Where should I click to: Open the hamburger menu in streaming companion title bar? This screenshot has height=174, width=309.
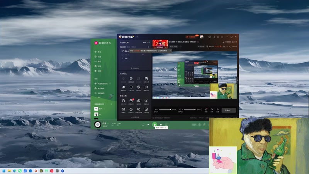[222, 37]
